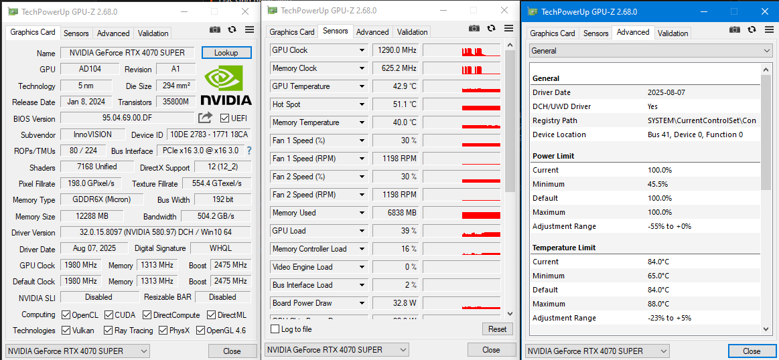Click Close button in Graphics Card window

pos(232,351)
